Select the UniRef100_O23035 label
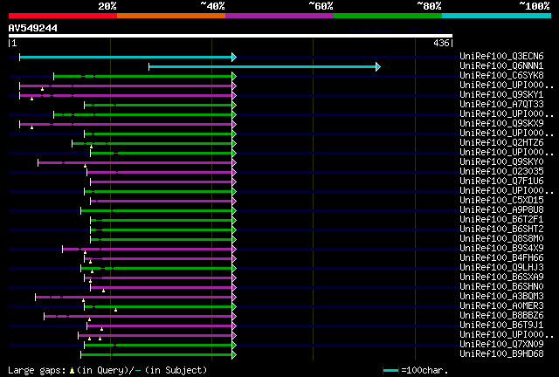559x377 pixels. (x=501, y=171)
